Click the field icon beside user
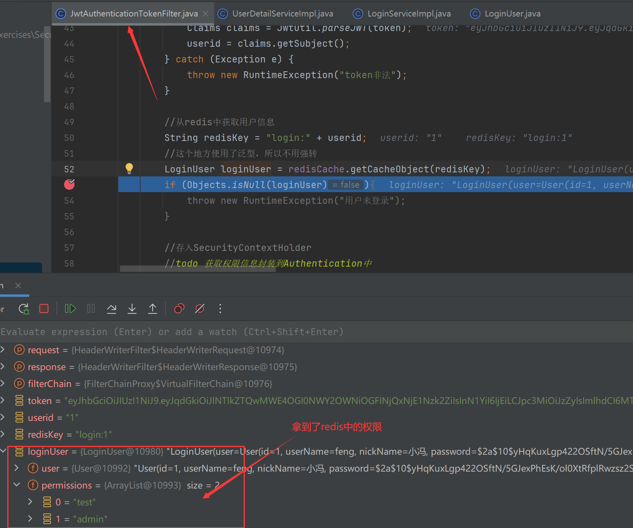This screenshot has width=633, height=528. [33, 468]
